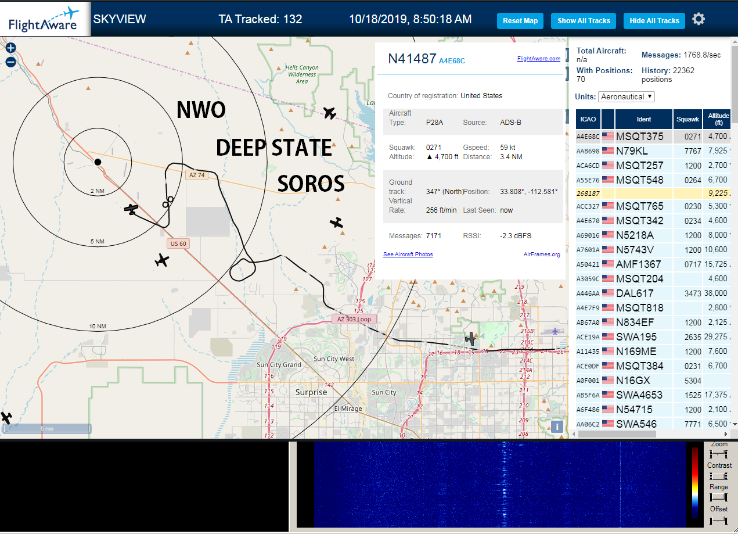The width and height of the screenshot is (738, 534).
Task: Click the US flag in N79KL row
Action: click(608, 151)
